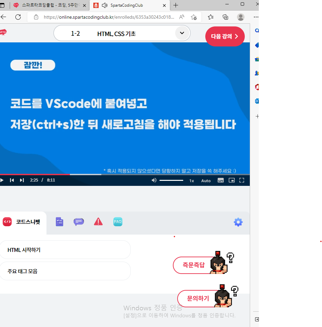Skip to previous video segment
322x327 pixels.
[x=12, y=180]
